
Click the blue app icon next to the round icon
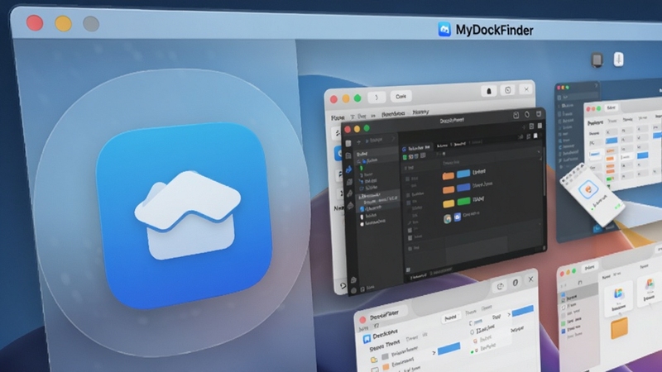pos(458,217)
